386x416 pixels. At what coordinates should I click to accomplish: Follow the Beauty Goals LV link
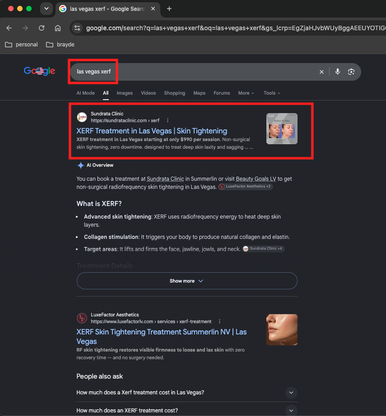point(256,179)
